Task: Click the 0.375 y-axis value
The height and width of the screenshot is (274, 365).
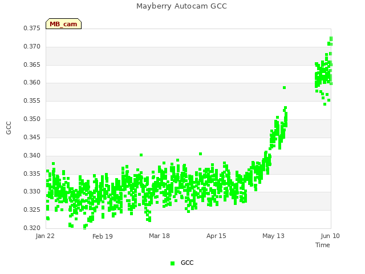Action: coord(32,29)
